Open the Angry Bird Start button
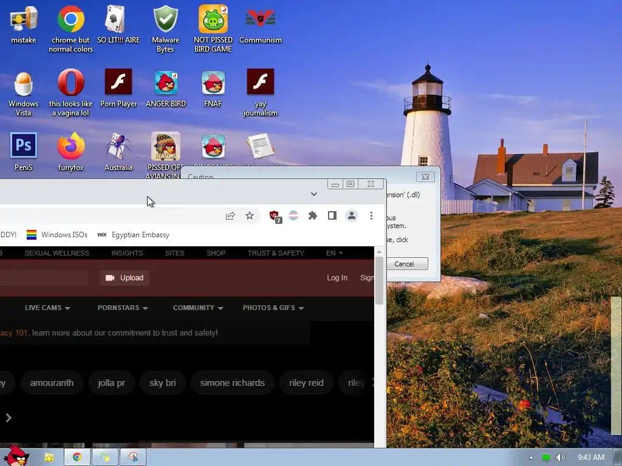The height and width of the screenshot is (466, 622). [15, 455]
